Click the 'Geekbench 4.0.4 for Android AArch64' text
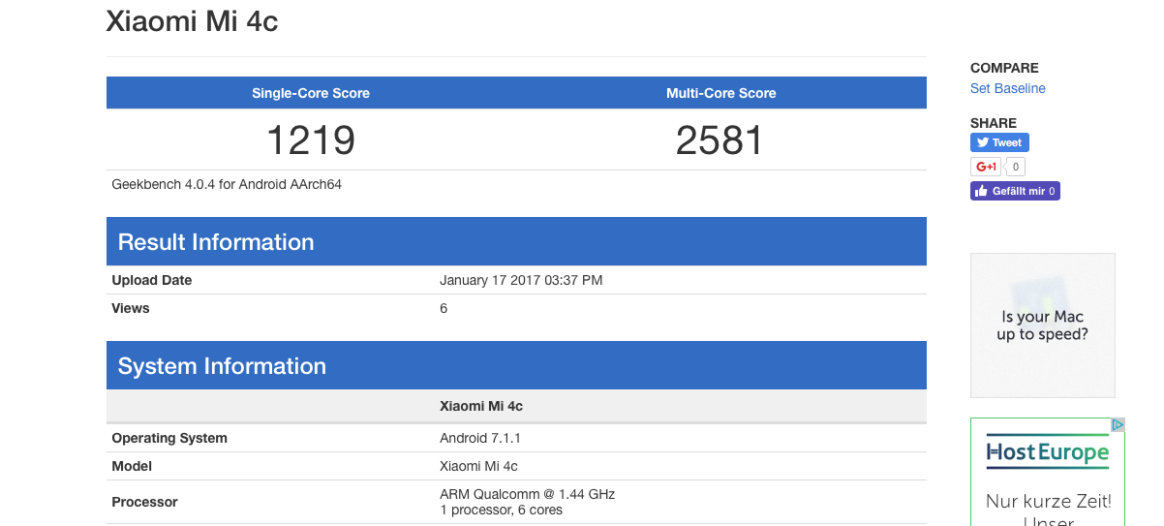1164x526 pixels. tap(227, 184)
